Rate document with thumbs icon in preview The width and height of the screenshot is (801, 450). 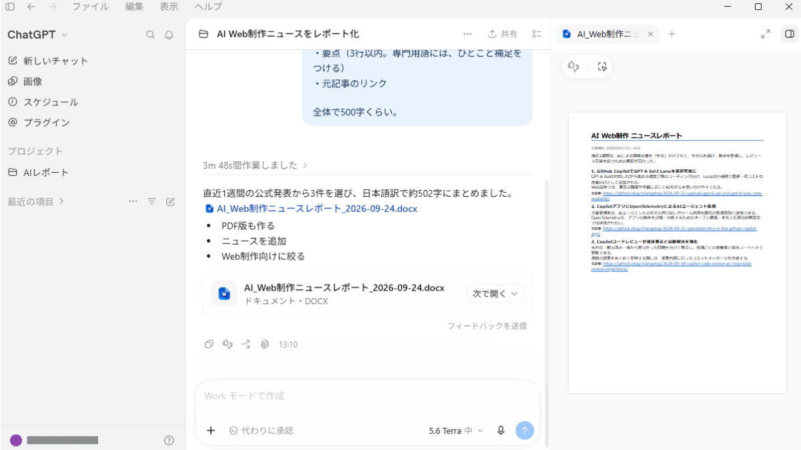click(x=573, y=66)
